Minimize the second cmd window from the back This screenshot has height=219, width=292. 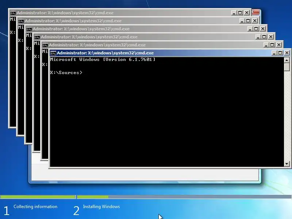tap(242, 21)
